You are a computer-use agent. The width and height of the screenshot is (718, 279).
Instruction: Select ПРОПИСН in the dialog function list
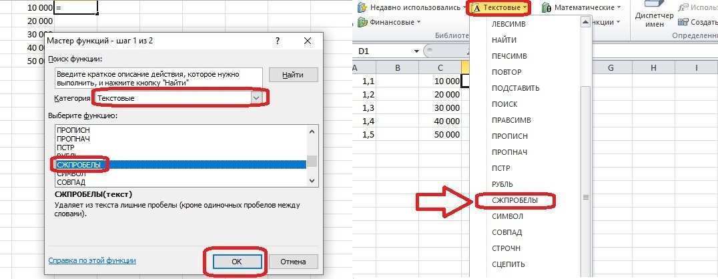[x=73, y=129]
